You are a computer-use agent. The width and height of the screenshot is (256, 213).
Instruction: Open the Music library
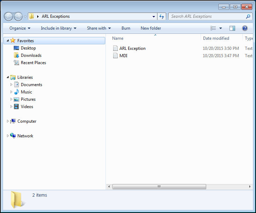tap(26, 92)
